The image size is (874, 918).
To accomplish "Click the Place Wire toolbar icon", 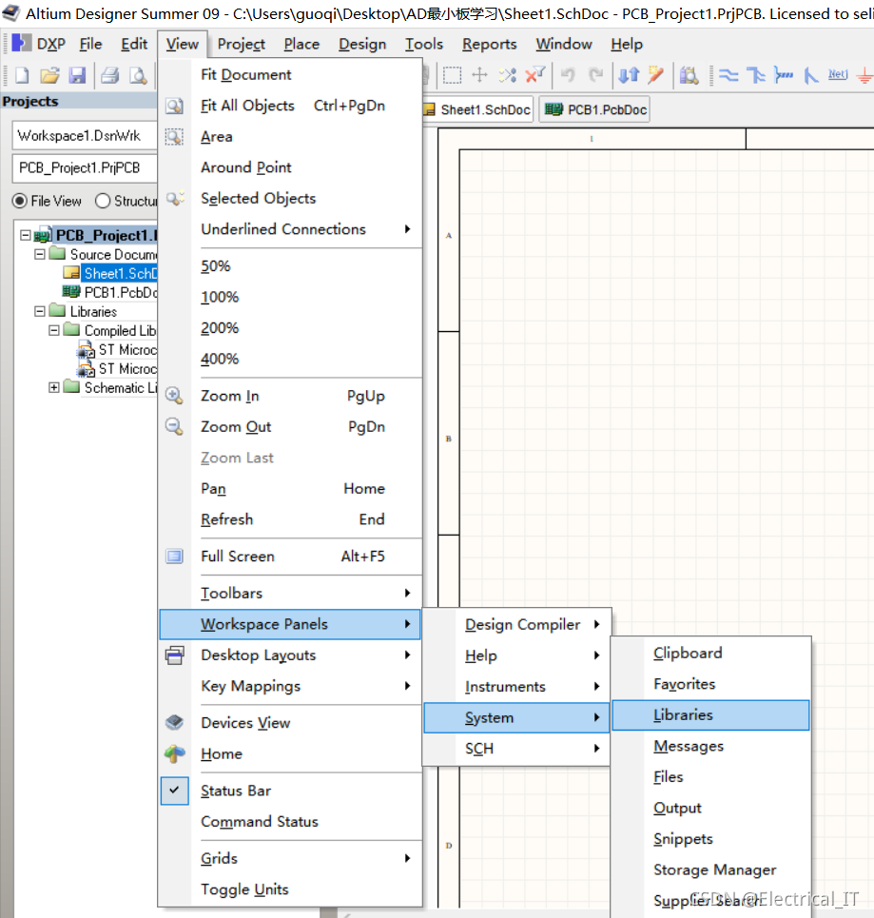I will click(x=728, y=75).
